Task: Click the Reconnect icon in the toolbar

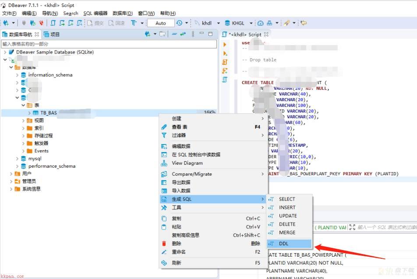Action: pos(33,23)
